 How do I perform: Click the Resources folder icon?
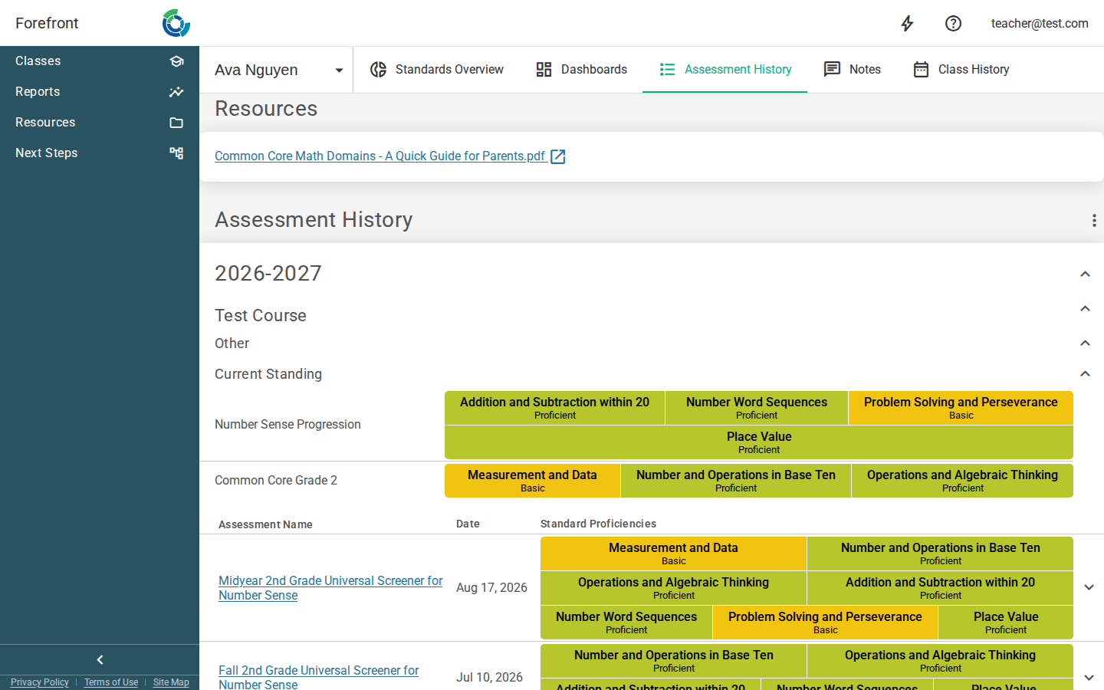pyautogui.click(x=176, y=123)
